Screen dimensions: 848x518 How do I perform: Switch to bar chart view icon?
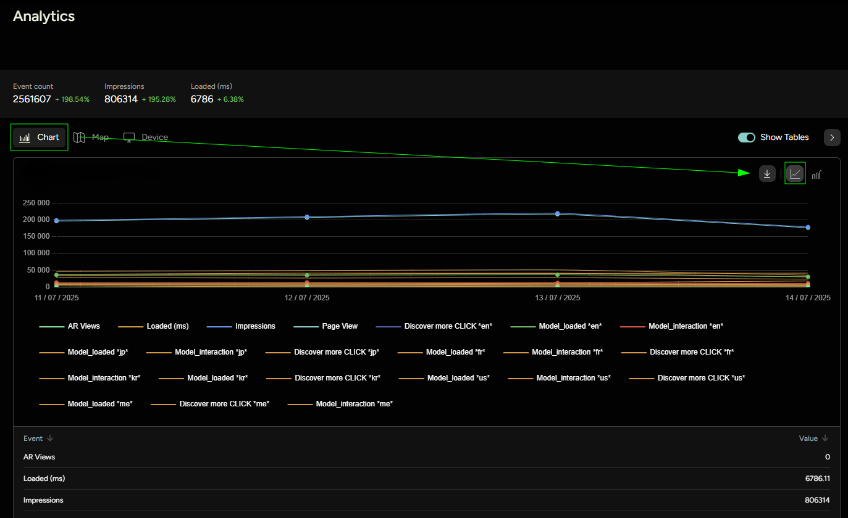(817, 175)
